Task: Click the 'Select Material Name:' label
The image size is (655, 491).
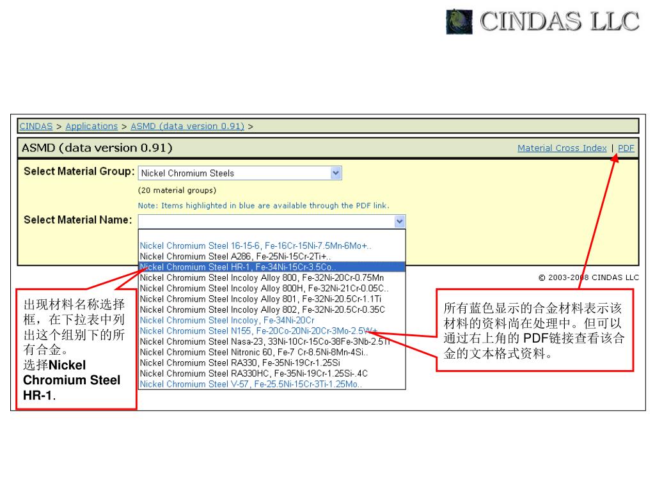Action: (77, 220)
